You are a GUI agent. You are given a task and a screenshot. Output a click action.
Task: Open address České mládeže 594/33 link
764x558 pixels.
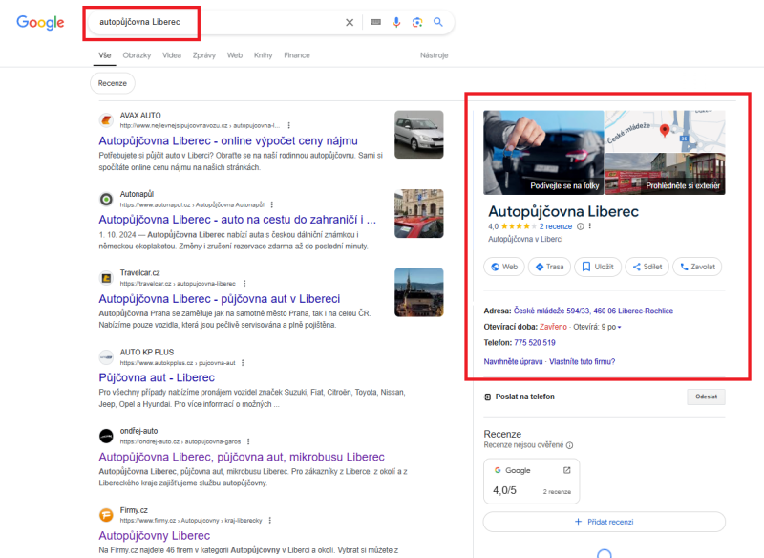click(593, 311)
